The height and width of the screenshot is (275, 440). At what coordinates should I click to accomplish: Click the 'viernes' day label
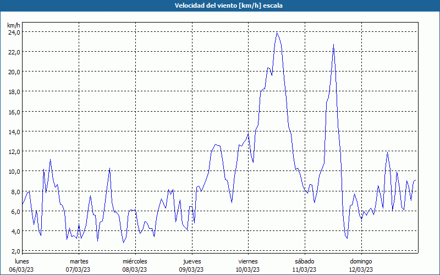pyautogui.click(x=248, y=261)
